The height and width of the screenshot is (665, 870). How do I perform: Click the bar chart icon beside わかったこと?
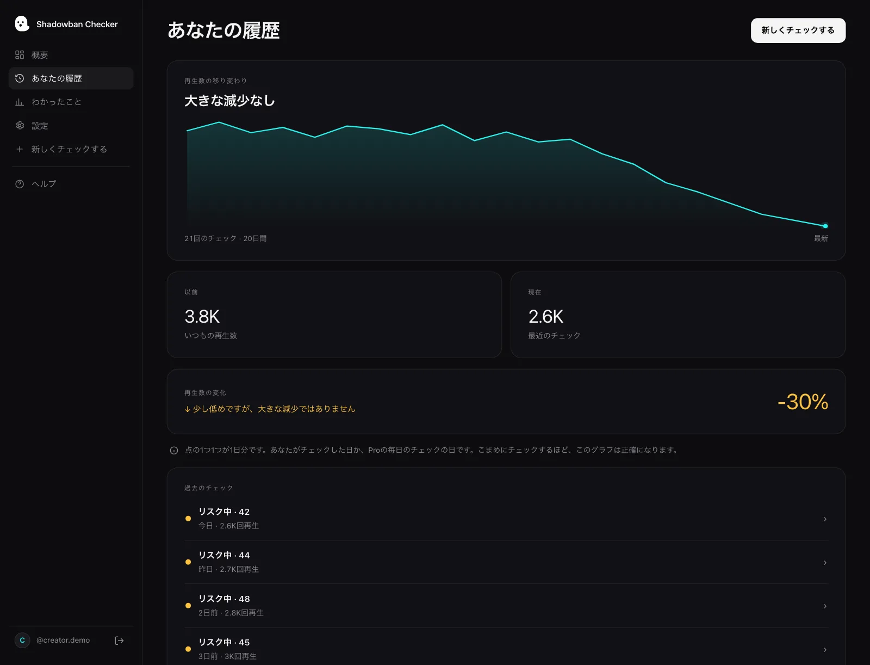[x=20, y=102]
